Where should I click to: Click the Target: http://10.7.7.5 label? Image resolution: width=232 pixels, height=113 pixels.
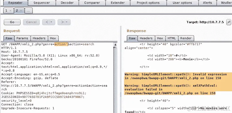tap(205, 22)
